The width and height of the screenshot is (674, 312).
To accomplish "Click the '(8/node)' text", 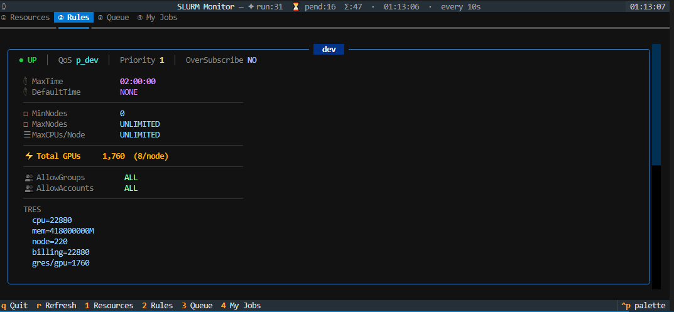I will tap(151, 156).
